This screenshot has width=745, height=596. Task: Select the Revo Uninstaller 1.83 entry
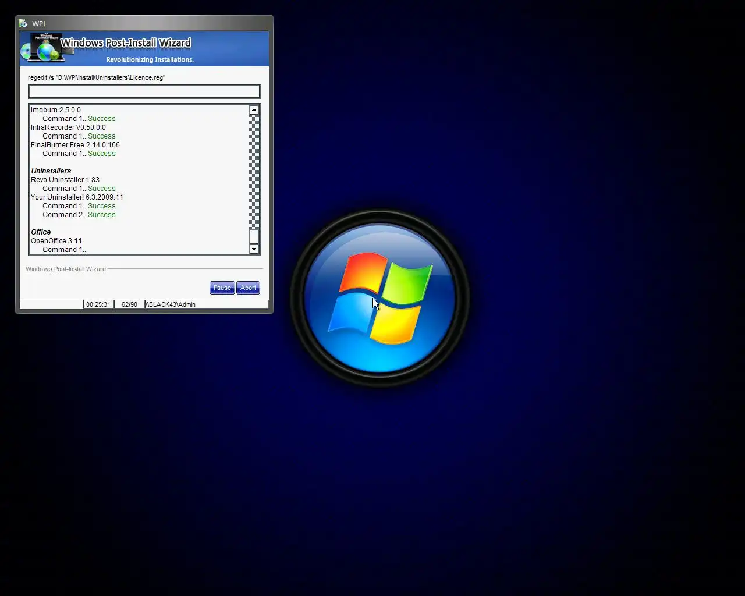(65, 180)
